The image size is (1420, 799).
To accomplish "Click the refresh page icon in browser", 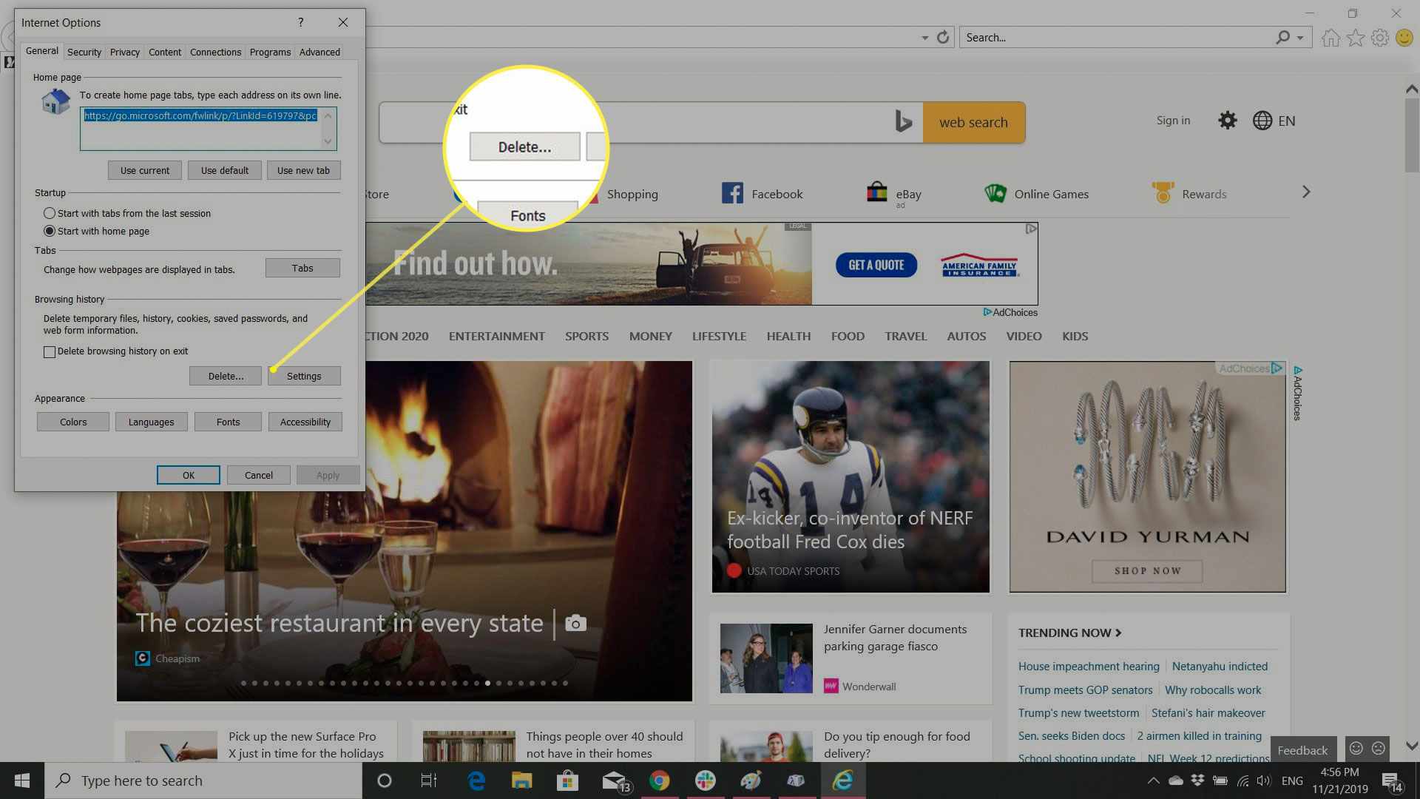I will coord(941,37).
